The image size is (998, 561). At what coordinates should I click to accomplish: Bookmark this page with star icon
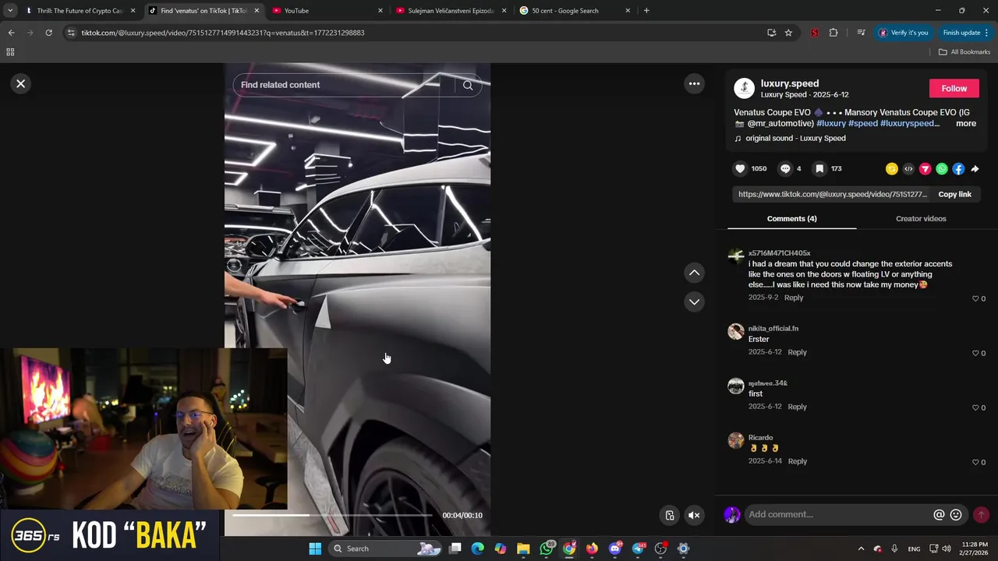tap(788, 33)
